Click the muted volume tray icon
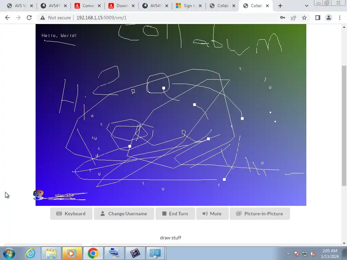This screenshot has height=260, width=347. [x=313, y=254]
